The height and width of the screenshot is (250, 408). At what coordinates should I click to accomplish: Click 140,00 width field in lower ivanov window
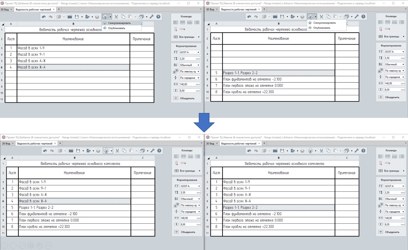click(190, 218)
